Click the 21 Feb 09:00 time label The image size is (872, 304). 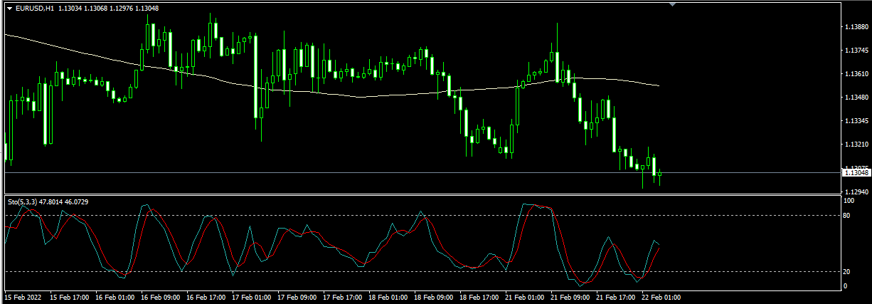pyautogui.click(x=570, y=297)
